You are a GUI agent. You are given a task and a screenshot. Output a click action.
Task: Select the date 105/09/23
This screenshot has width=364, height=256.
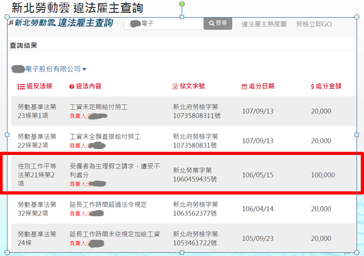coord(257,238)
